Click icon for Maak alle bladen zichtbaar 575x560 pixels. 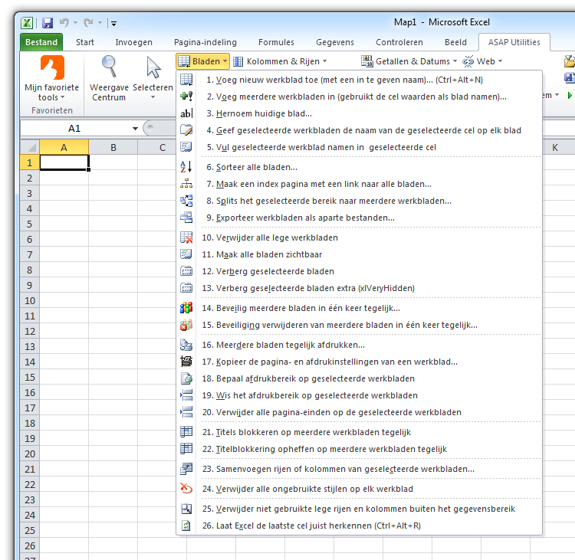coord(186,254)
